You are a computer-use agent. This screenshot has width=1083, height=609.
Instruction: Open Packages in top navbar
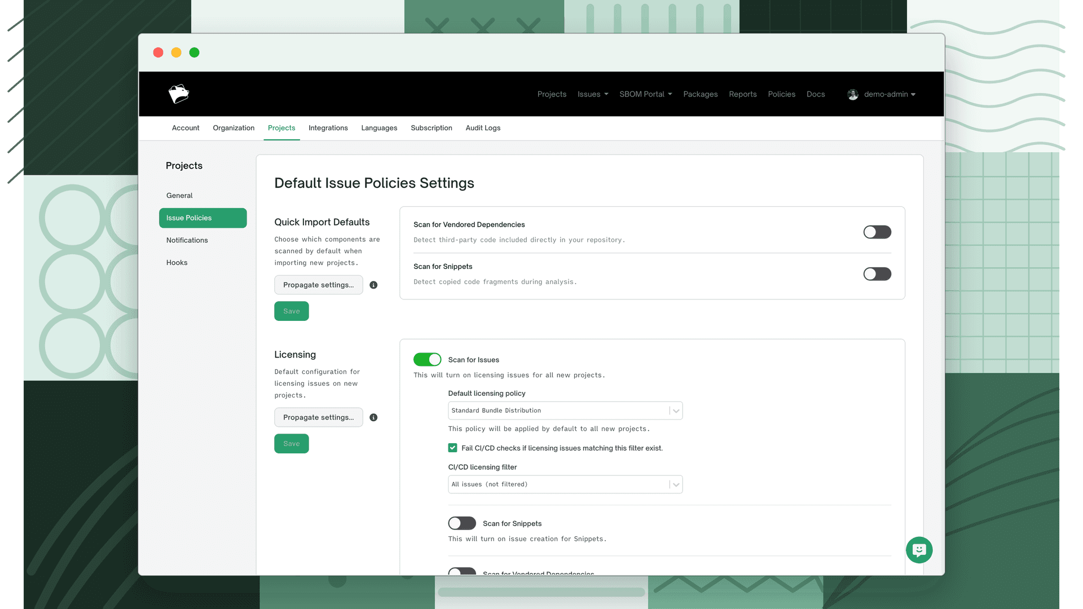tap(701, 94)
